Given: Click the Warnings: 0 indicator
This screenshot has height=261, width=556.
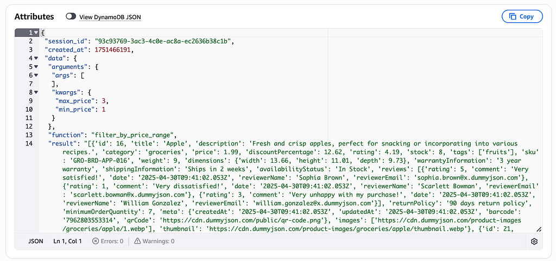Looking at the screenshot, I should [x=154, y=241].
